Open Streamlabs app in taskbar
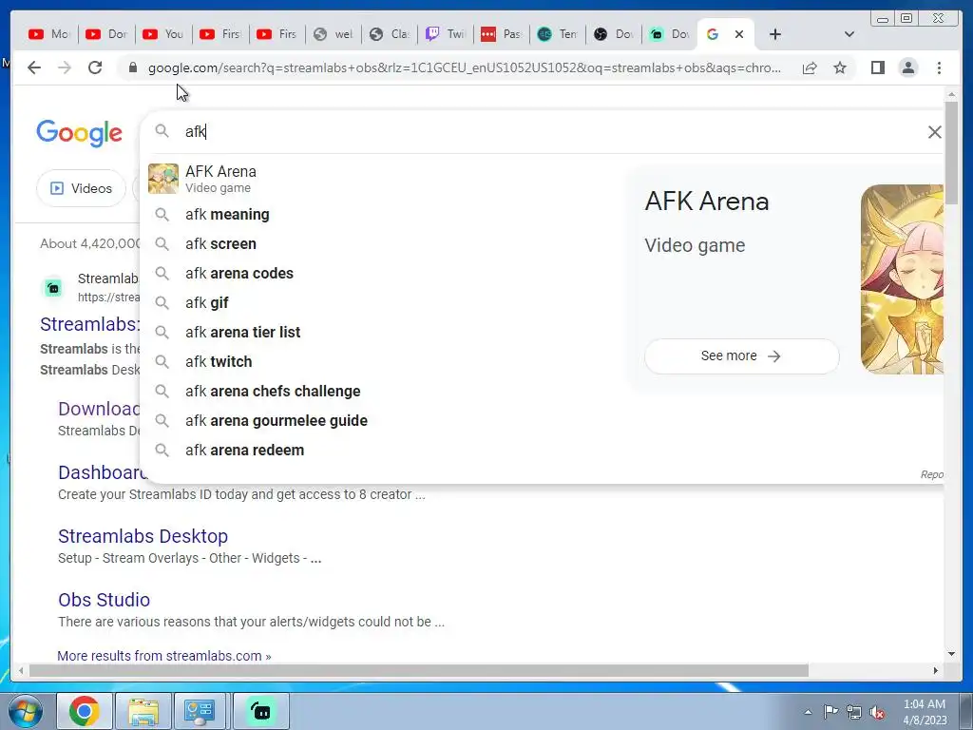Screen dimensions: 973x730 (x=261, y=711)
